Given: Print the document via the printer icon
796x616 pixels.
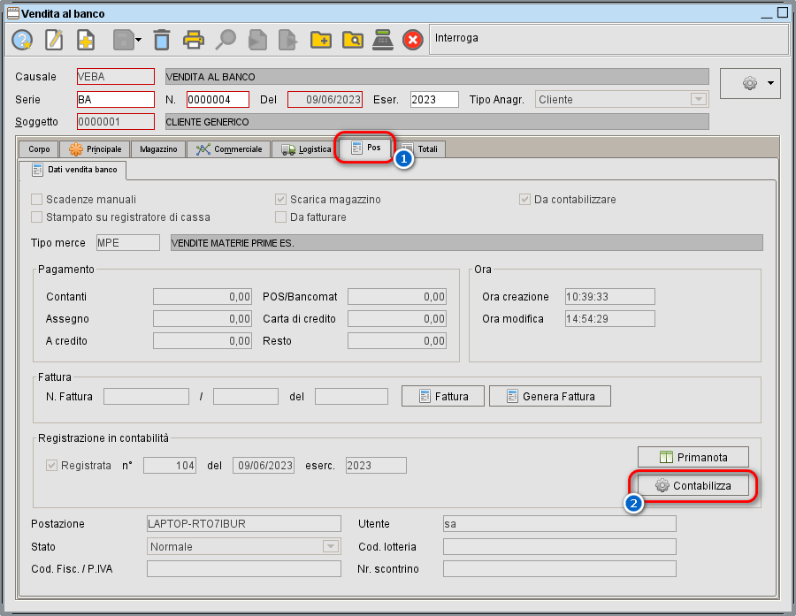Looking at the screenshot, I should tap(193, 40).
